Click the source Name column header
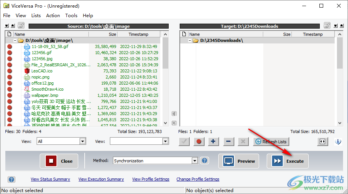 click(x=51, y=34)
